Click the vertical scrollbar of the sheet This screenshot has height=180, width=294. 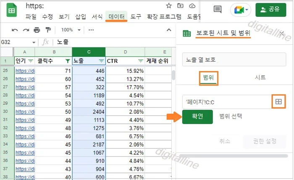pyautogui.click(x=173, y=75)
